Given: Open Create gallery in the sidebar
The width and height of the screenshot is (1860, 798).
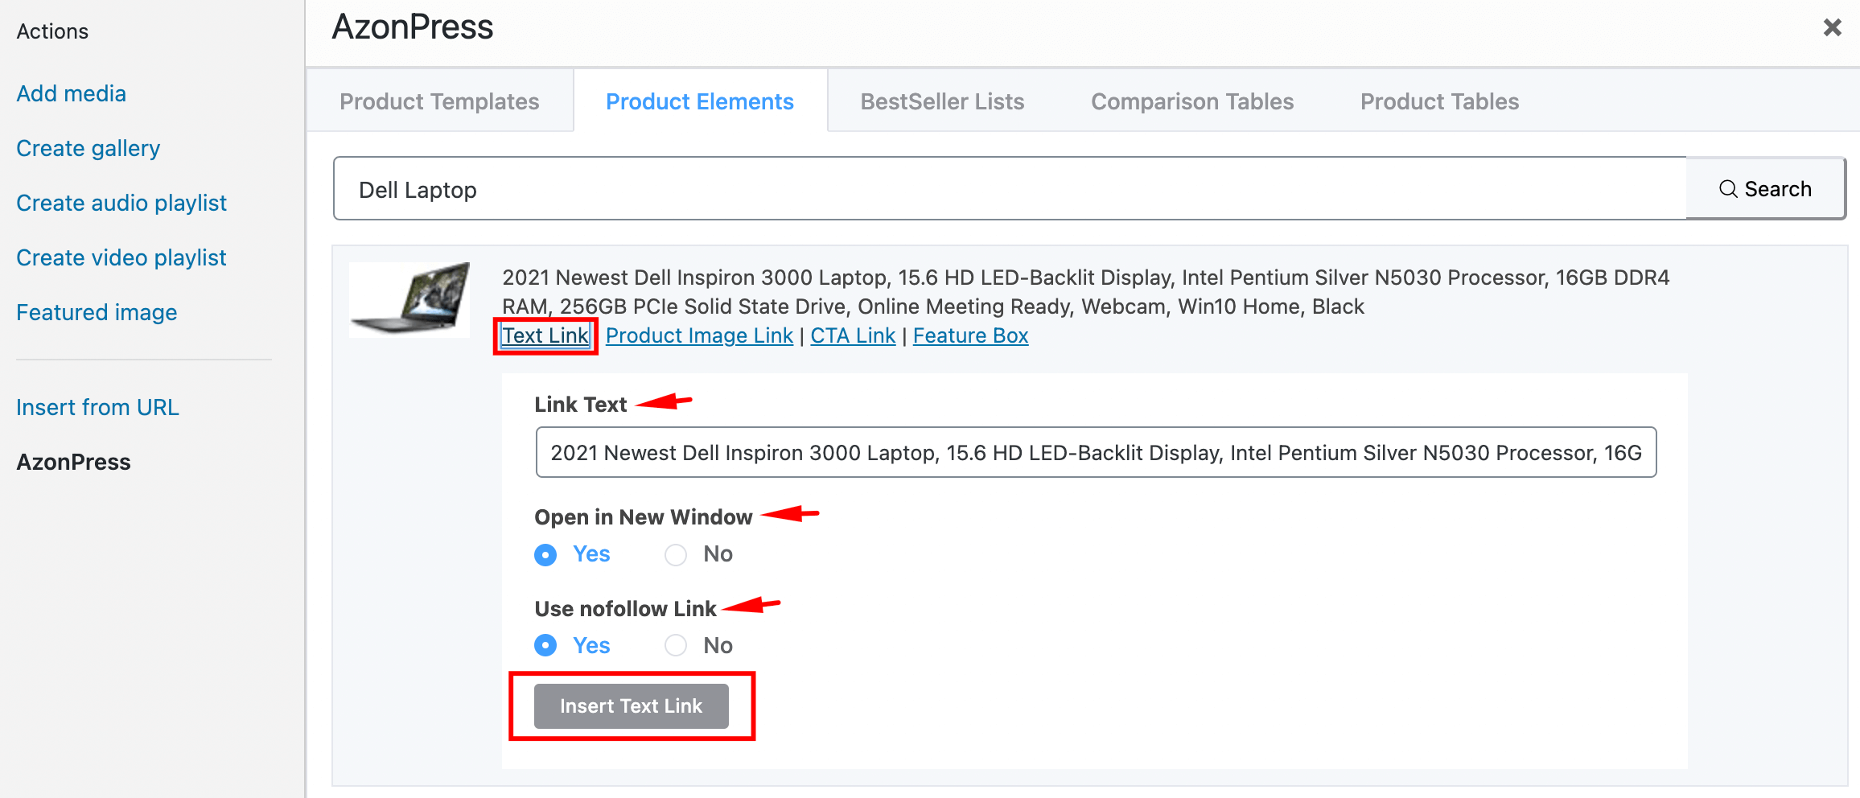Looking at the screenshot, I should point(88,148).
